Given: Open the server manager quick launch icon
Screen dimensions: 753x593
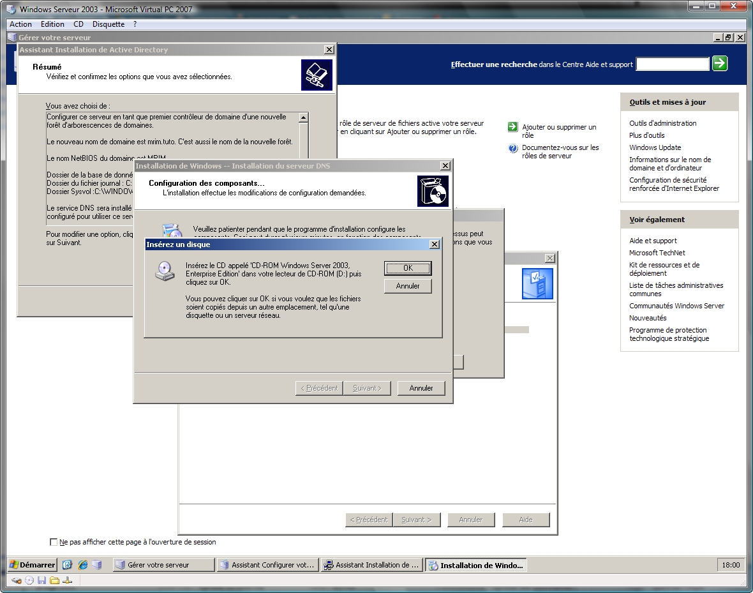Looking at the screenshot, I should tap(97, 565).
